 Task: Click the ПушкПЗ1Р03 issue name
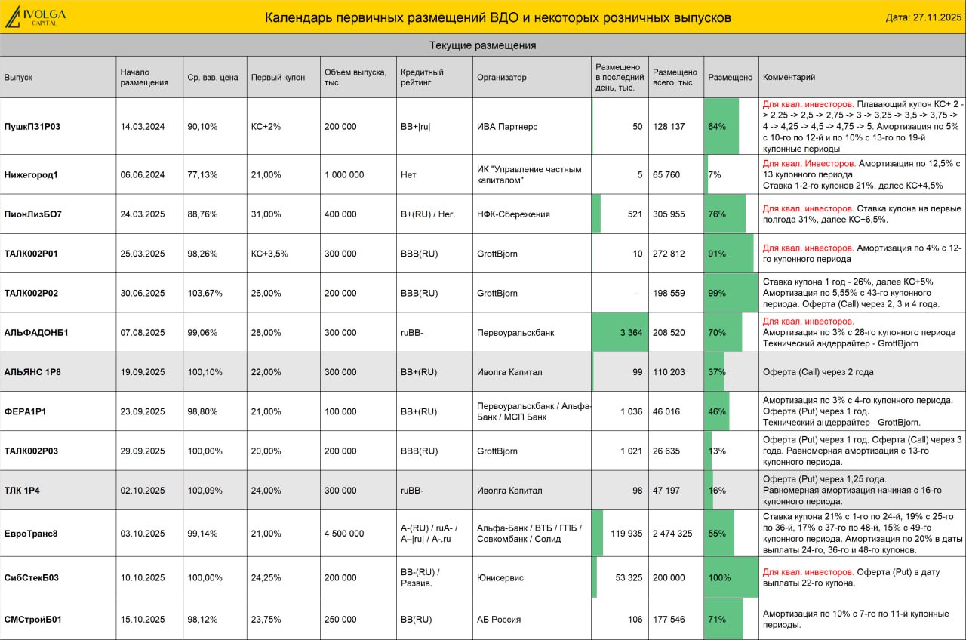(x=32, y=127)
